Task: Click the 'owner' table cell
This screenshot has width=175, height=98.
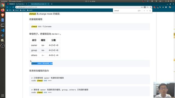Action: (x=34, y=45)
